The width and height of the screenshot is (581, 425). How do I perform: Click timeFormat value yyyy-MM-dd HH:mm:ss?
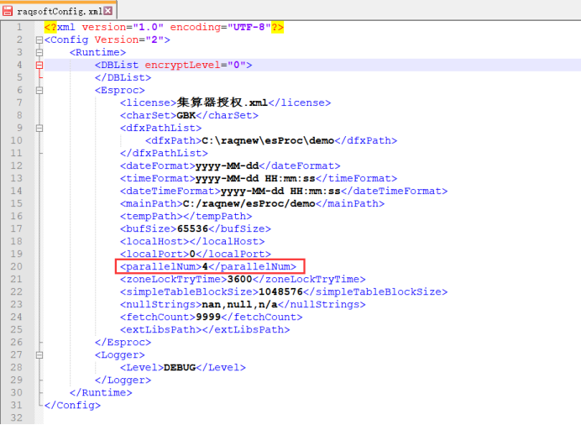click(x=255, y=179)
